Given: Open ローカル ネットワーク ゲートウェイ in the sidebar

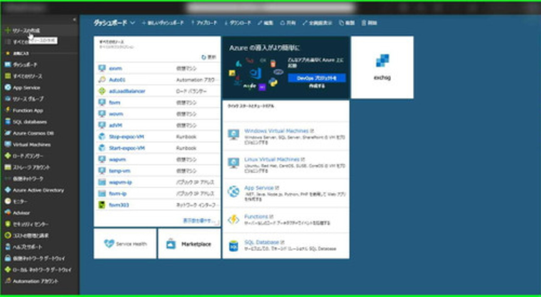Looking at the screenshot, I should tap(42, 270).
